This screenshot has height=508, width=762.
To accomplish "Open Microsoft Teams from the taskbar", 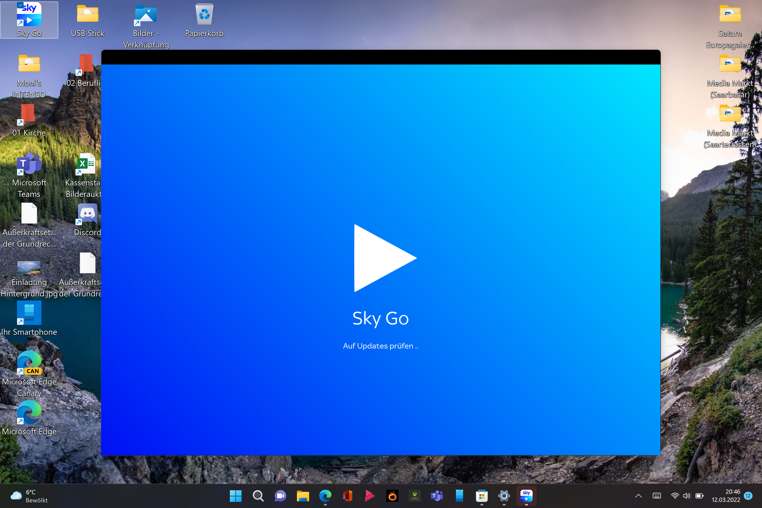I will pos(437,496).
